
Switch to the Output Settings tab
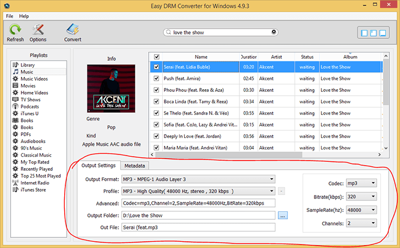coord(99,165)
